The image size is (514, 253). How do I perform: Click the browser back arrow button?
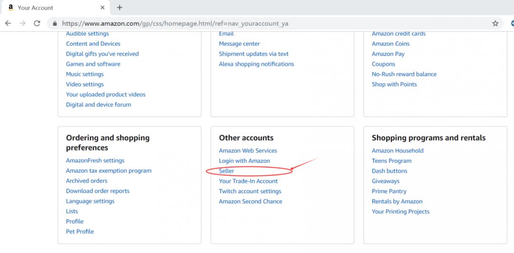tap(8, 23)
